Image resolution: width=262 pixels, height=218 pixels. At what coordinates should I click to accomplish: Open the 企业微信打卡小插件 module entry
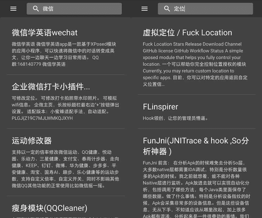pyautogui.click(x=51, y=87)
